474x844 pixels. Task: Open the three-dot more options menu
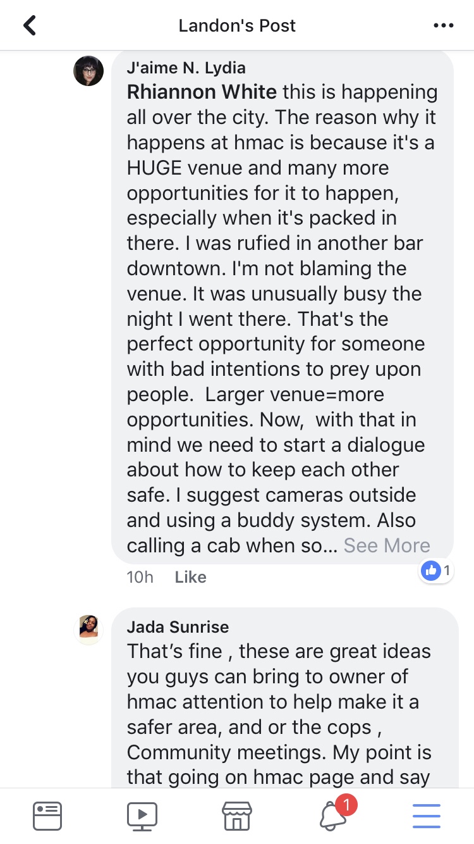(444, 25)
